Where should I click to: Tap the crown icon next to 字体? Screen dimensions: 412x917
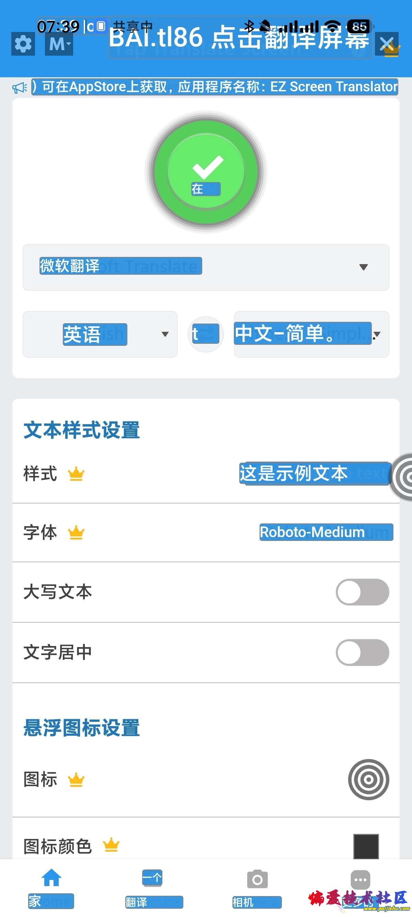coord(76,533)
